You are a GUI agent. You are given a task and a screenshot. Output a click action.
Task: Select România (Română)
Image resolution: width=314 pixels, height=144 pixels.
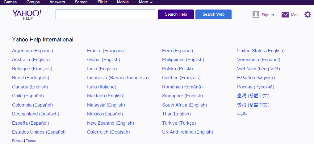click(x=182, y=87)
